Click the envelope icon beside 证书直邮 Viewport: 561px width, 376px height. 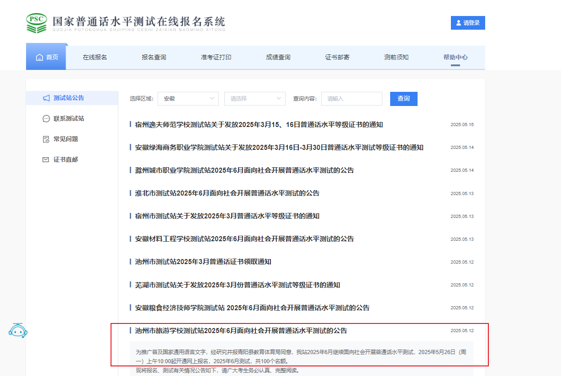click(x=46, y=160)
